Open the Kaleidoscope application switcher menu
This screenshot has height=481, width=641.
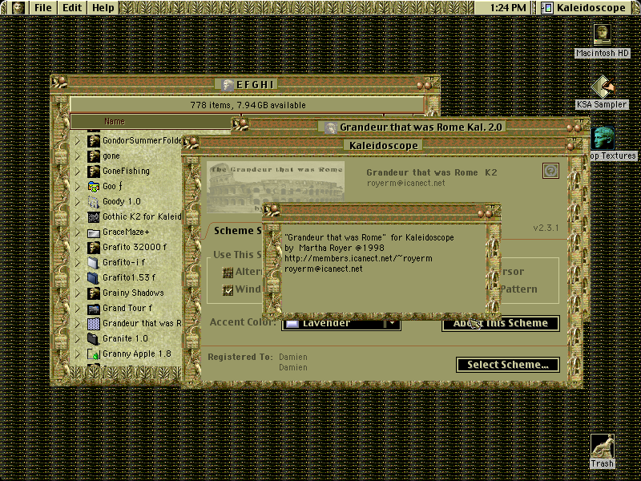click(x=585, y=8)
